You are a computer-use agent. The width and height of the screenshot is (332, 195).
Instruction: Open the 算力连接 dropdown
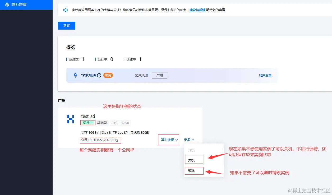168,140
